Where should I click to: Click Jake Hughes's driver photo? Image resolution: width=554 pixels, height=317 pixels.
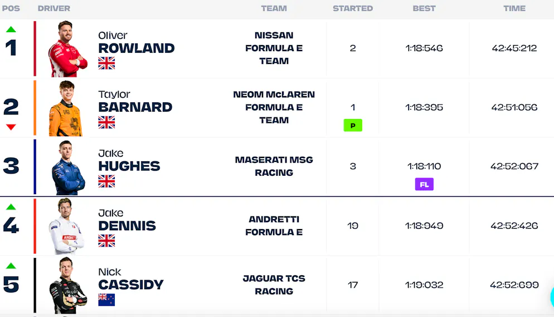tap(68, 167)
